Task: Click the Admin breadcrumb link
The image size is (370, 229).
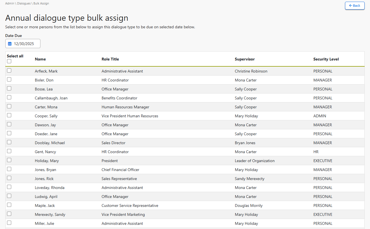Action: click(x=10, y=4)
